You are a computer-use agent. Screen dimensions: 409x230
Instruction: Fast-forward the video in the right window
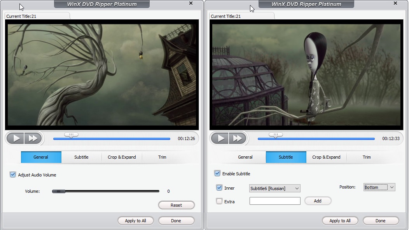(x=238, y=138)
